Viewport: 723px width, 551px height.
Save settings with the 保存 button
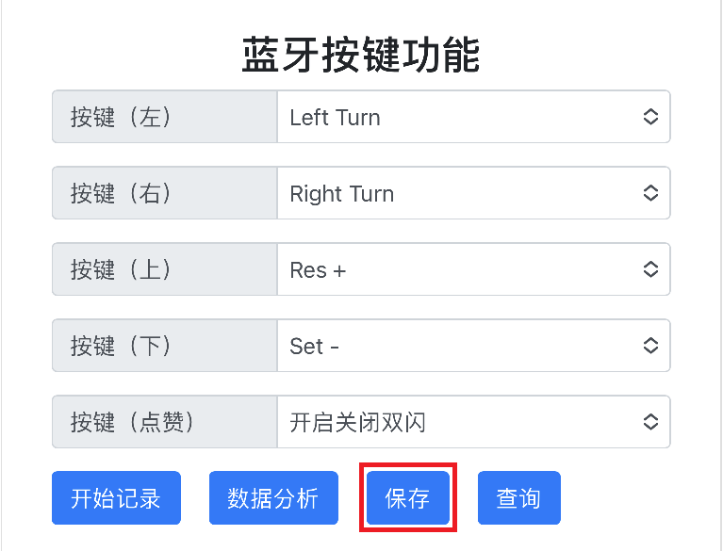[408, 498]
